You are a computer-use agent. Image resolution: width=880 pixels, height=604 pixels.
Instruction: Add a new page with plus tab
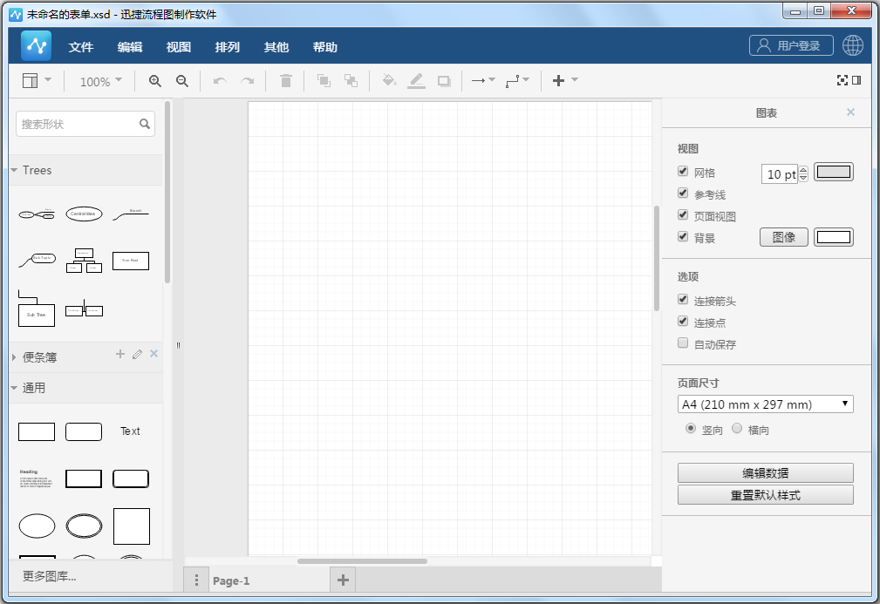tap(343, 580)
